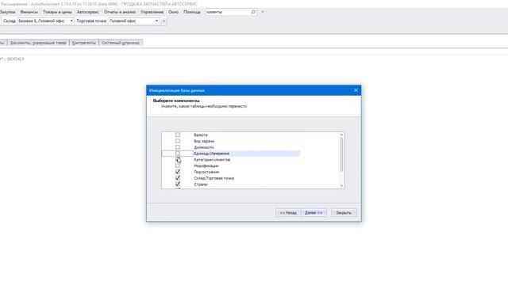508x285 pixels.
Task: Select the Единицы Измерения row label
Action: click(212, 154)
